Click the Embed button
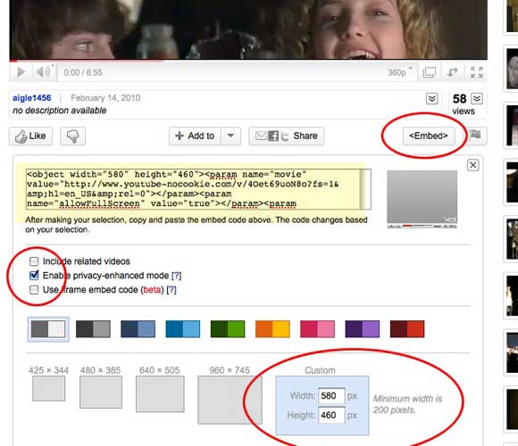 coord(429,136)
